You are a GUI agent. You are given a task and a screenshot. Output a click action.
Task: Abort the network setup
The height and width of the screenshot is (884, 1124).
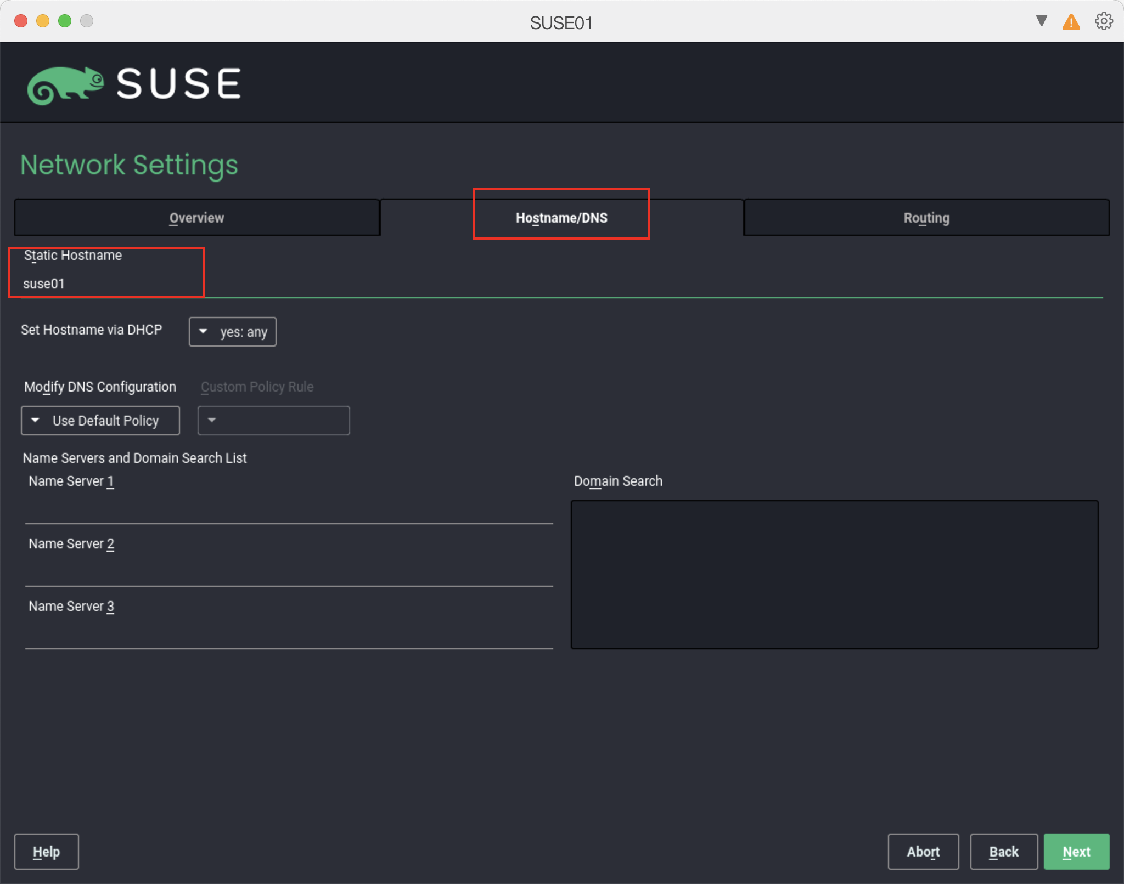coord(923,852)
